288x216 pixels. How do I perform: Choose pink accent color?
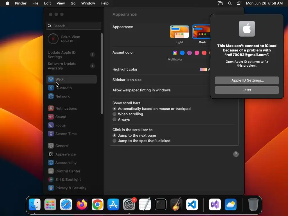point(197,53)
